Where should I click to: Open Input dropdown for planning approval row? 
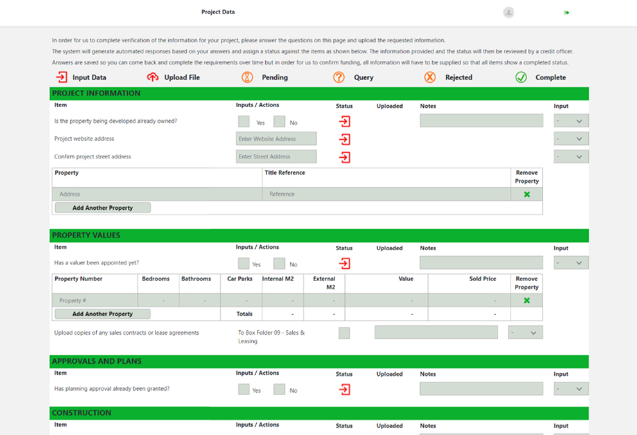571,389
